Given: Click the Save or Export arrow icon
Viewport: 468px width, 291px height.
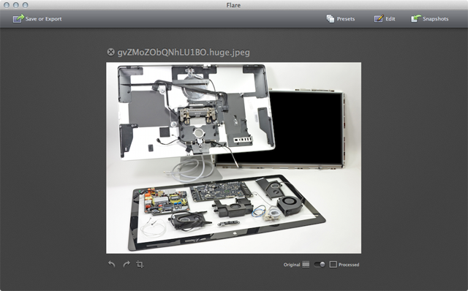Looking at the screenshot, I should [x=18, y=18].
